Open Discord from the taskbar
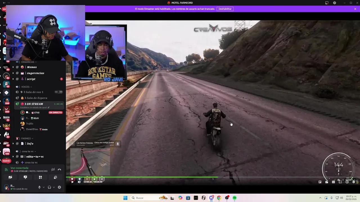360x202 pixels. click(x=211, y=198)
